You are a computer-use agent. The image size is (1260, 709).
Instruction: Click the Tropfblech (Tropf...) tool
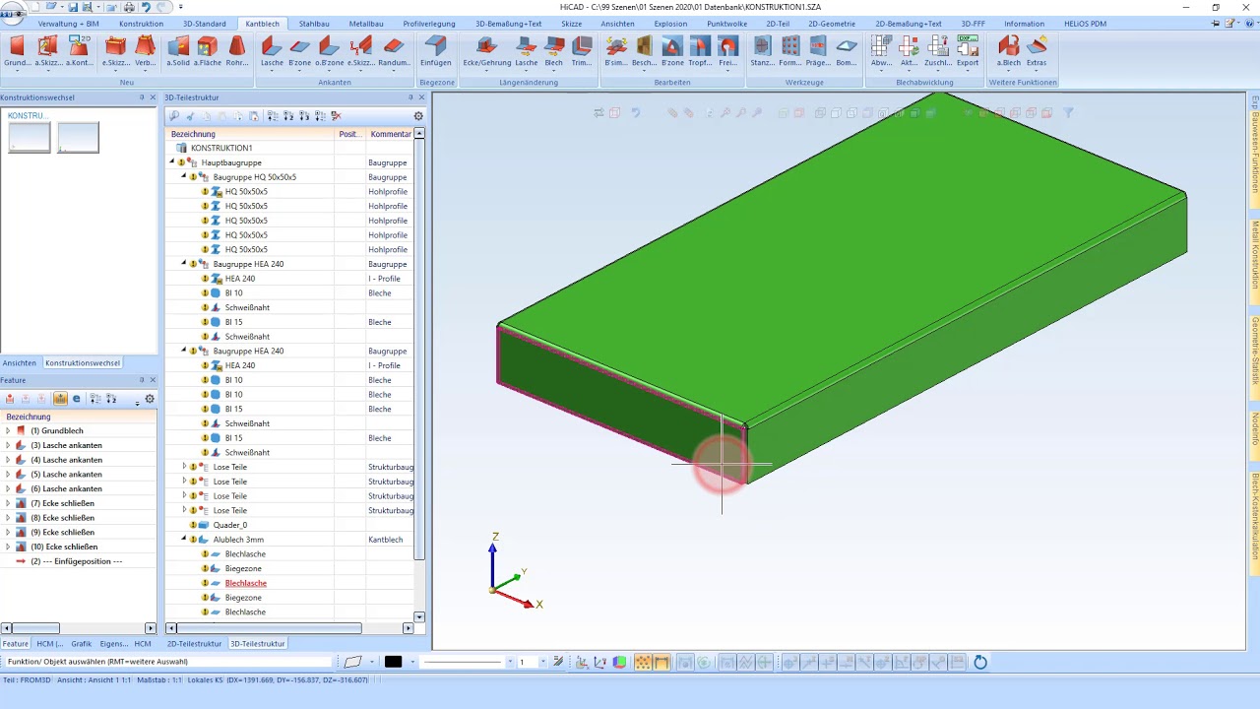click(700, 51)
